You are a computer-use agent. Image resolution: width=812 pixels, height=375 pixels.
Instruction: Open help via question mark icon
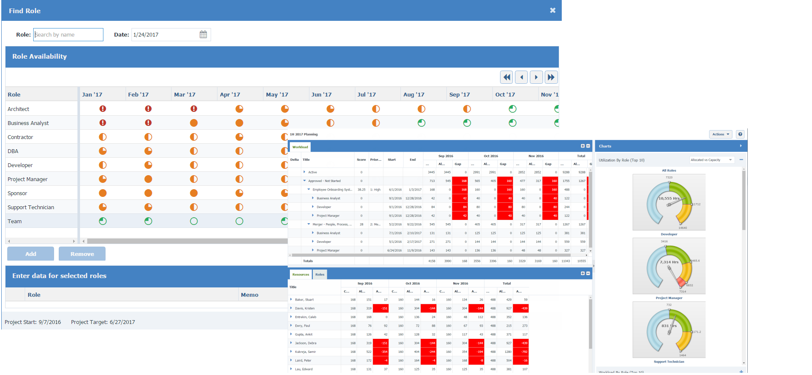click(x=741, y=134)
